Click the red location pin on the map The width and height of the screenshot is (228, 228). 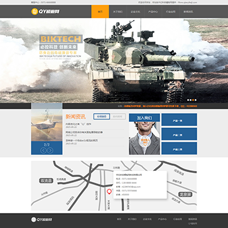[109, 192]
